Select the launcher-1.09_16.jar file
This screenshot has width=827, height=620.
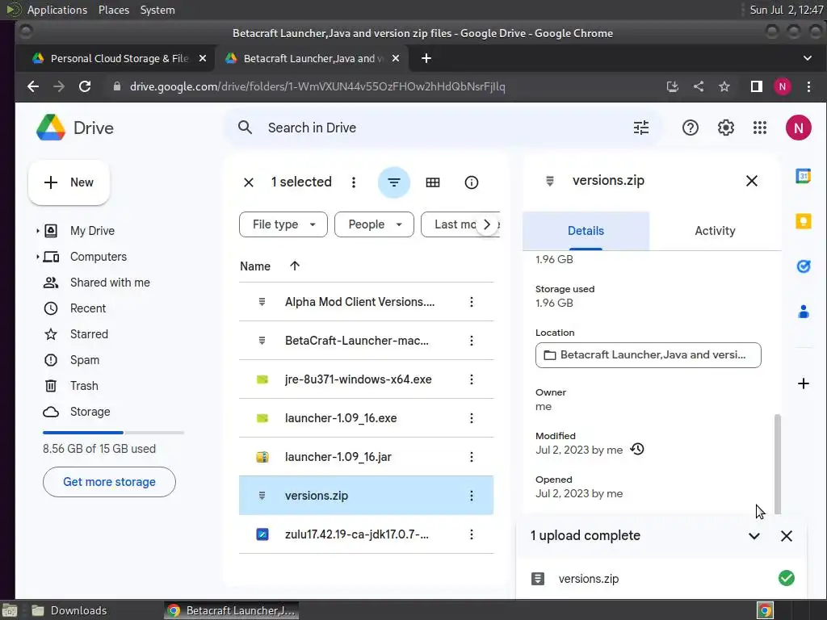click(366, 457)
